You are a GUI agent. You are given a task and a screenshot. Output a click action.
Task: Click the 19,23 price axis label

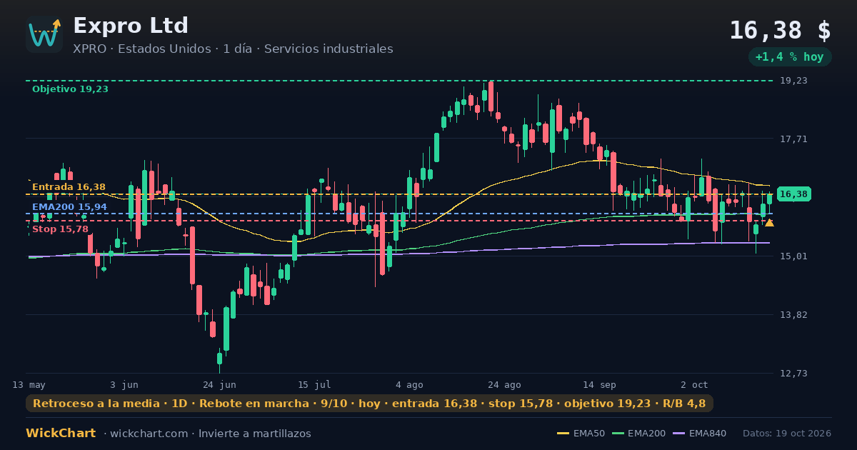793,81
